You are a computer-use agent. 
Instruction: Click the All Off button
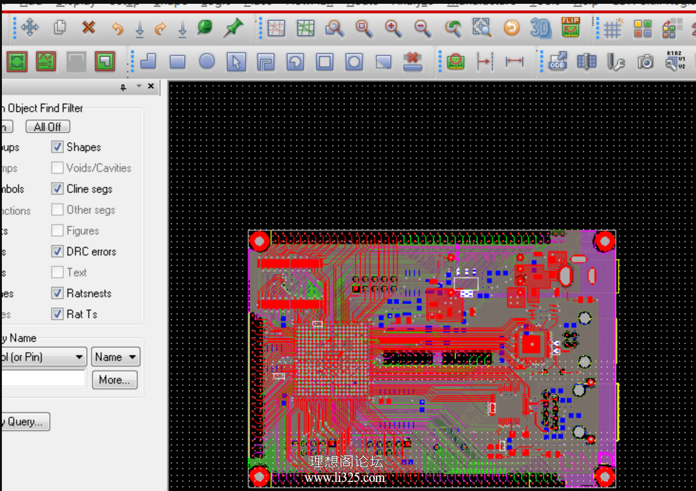(47, 127)
